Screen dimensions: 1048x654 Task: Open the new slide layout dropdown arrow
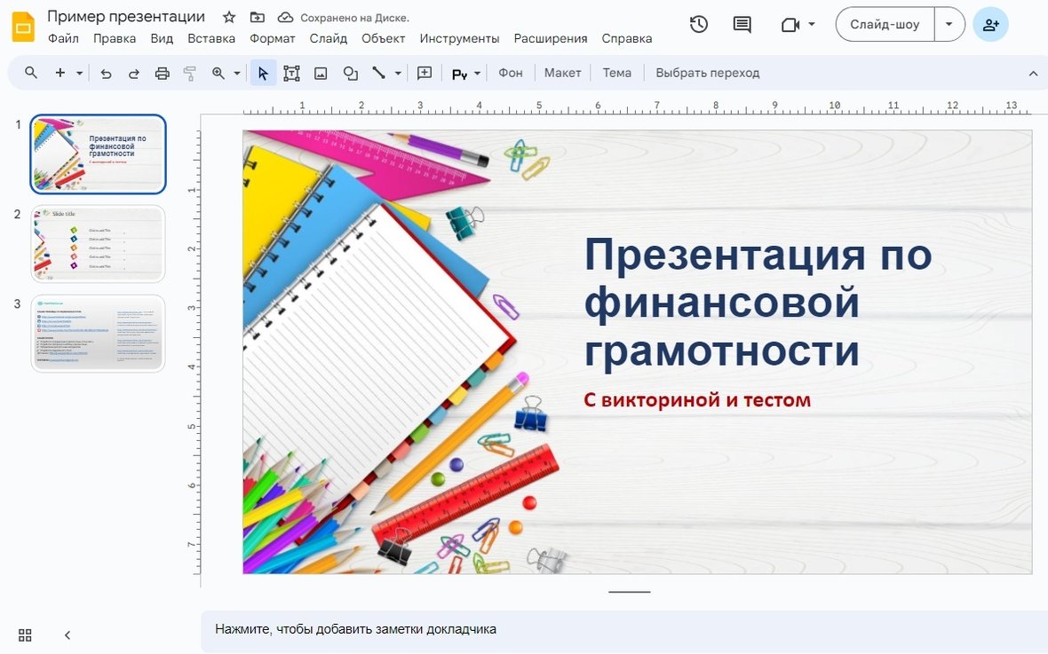(80, 74)
